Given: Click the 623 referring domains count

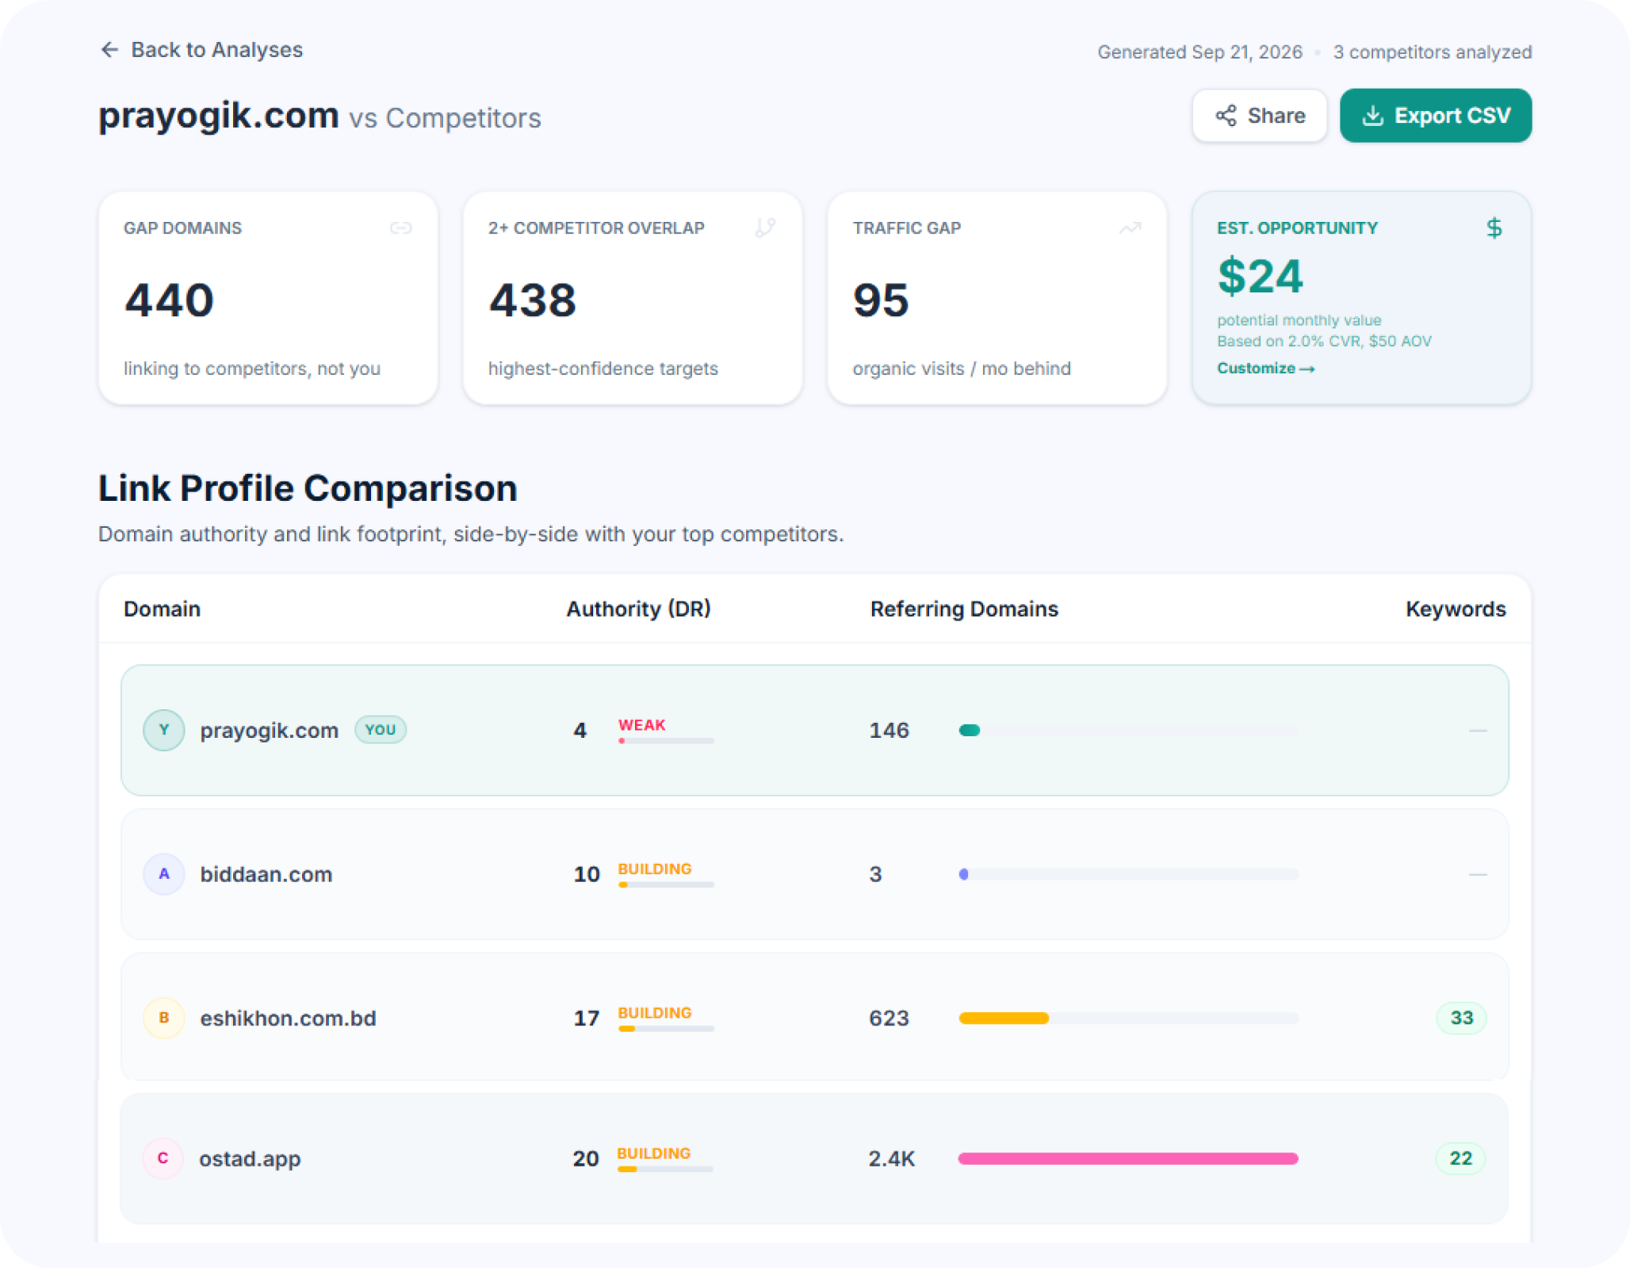Looking at the screenshot, I should pyautogui.click(x=889, y=1018).
